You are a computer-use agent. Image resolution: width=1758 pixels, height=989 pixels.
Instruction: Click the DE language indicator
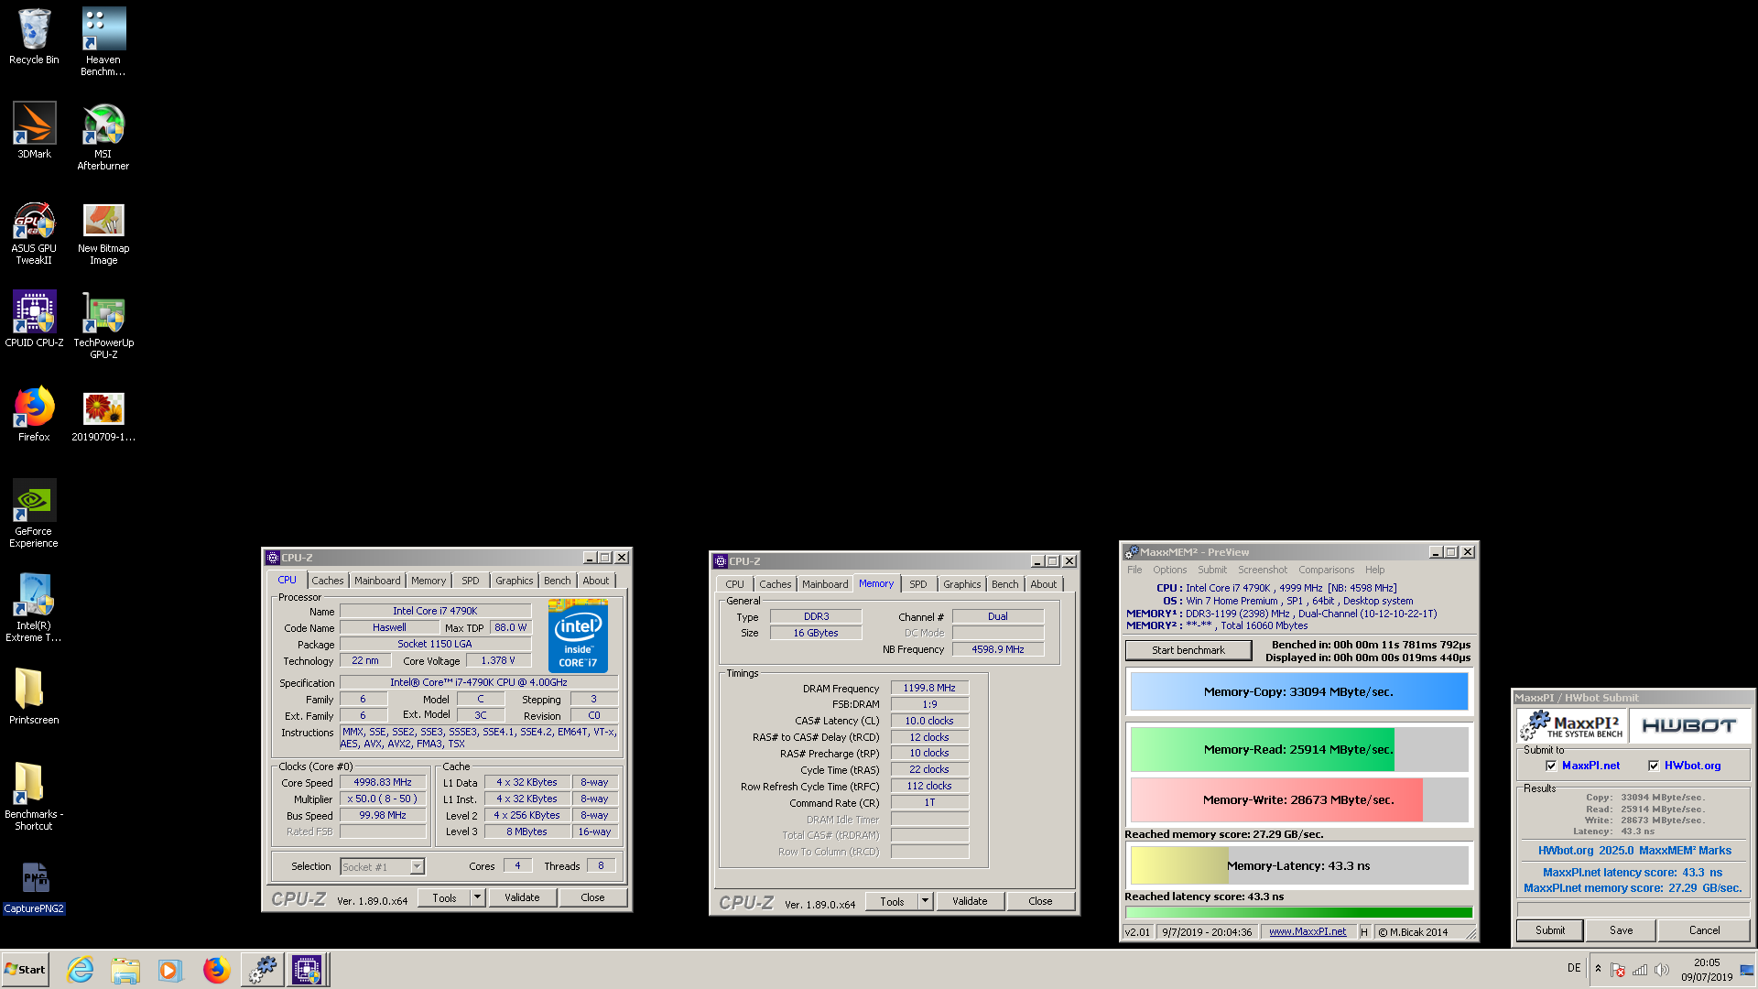tap(1574, 968)
